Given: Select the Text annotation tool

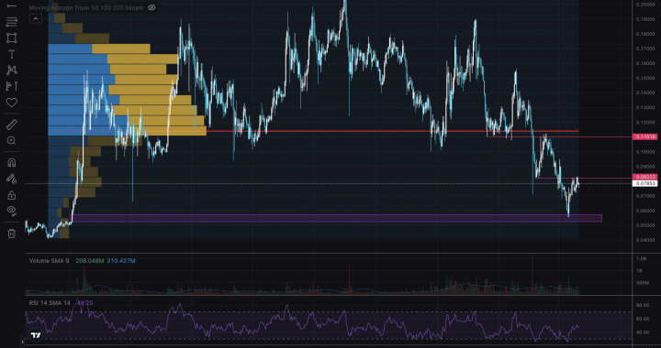Looking at the screenshot, I should (11, 54).
